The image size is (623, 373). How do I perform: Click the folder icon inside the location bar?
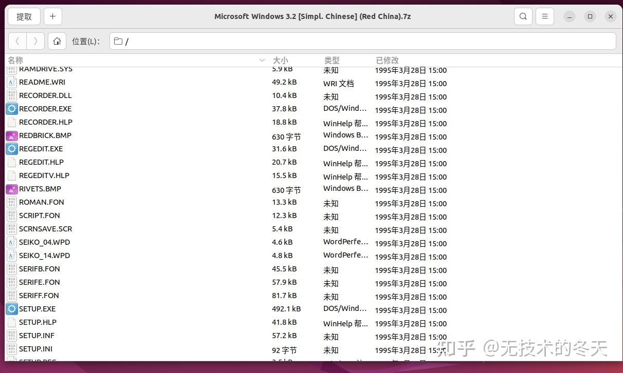(118, 41)
